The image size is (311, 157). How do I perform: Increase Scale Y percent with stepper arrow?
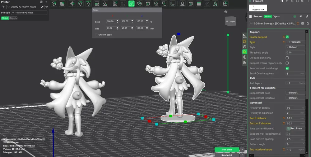tap(132, 20)
